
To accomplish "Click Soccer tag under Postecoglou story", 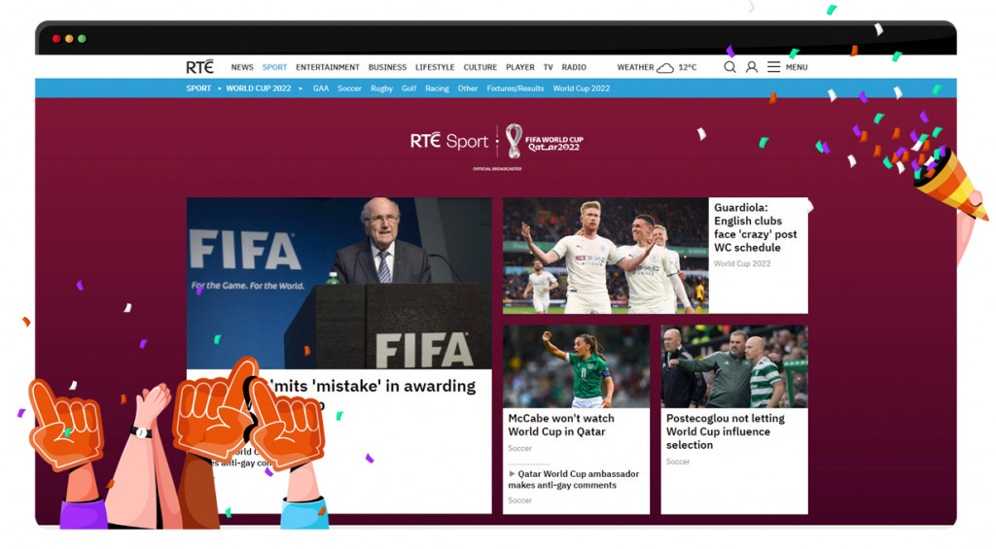I will tap(678, 462).
